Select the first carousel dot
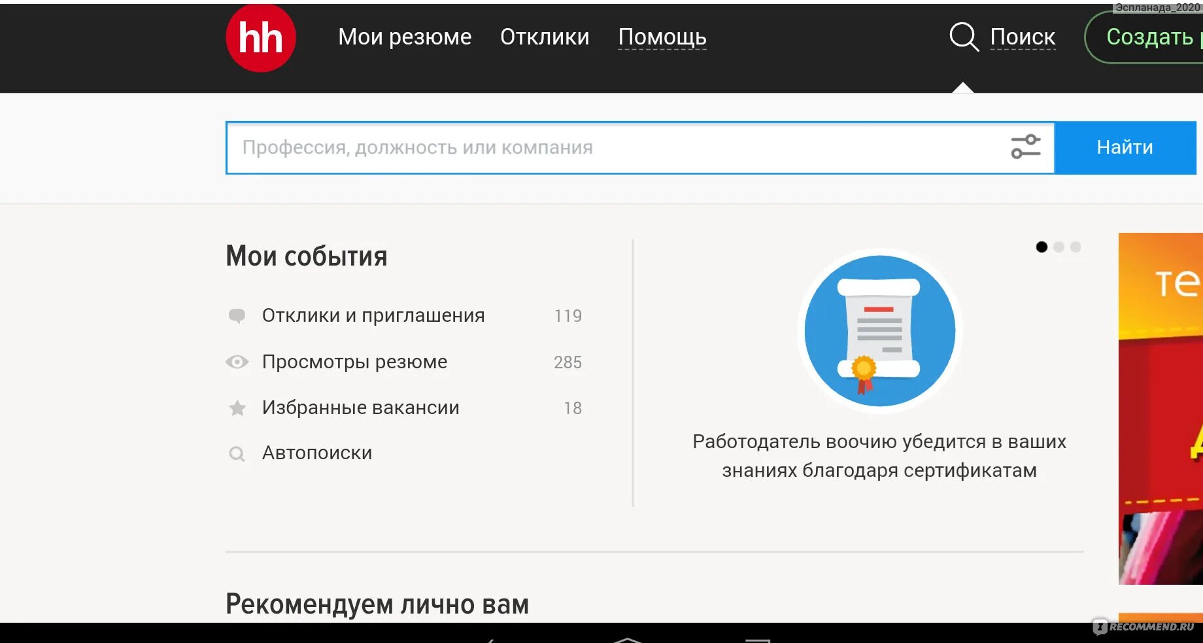The height and width of the screenshot is (643, 1203). pyautogui.click(x=1042, y=247)
